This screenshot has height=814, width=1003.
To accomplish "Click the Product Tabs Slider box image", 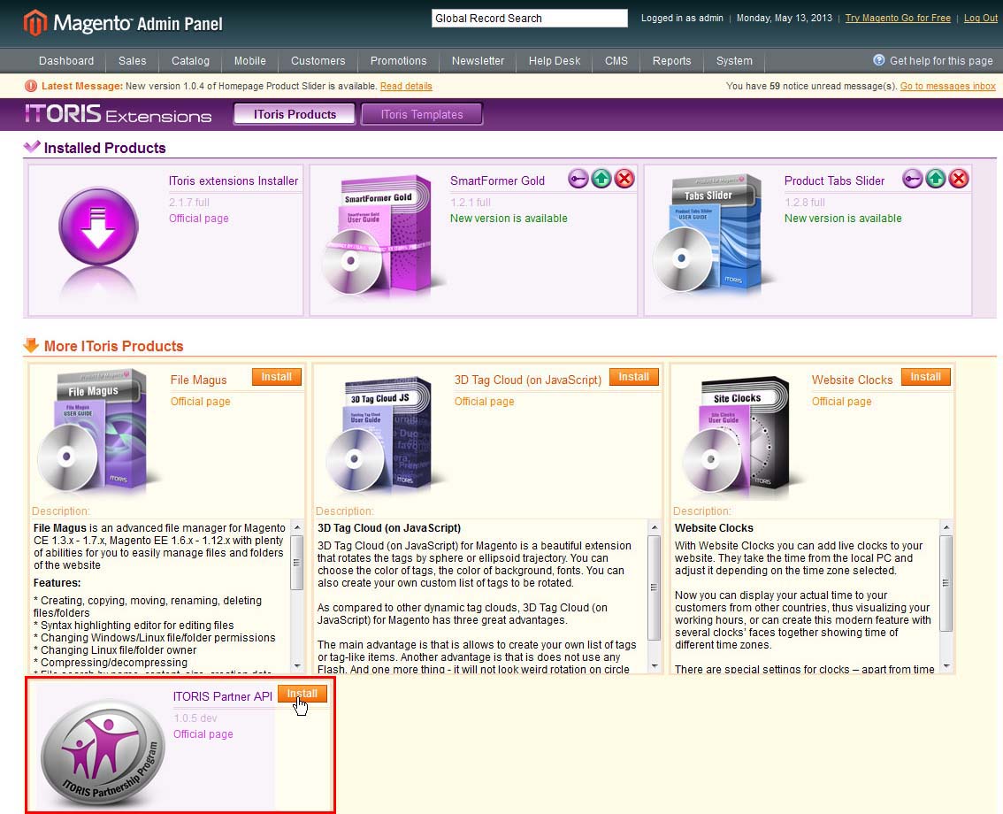I will (x=711, y=234).
